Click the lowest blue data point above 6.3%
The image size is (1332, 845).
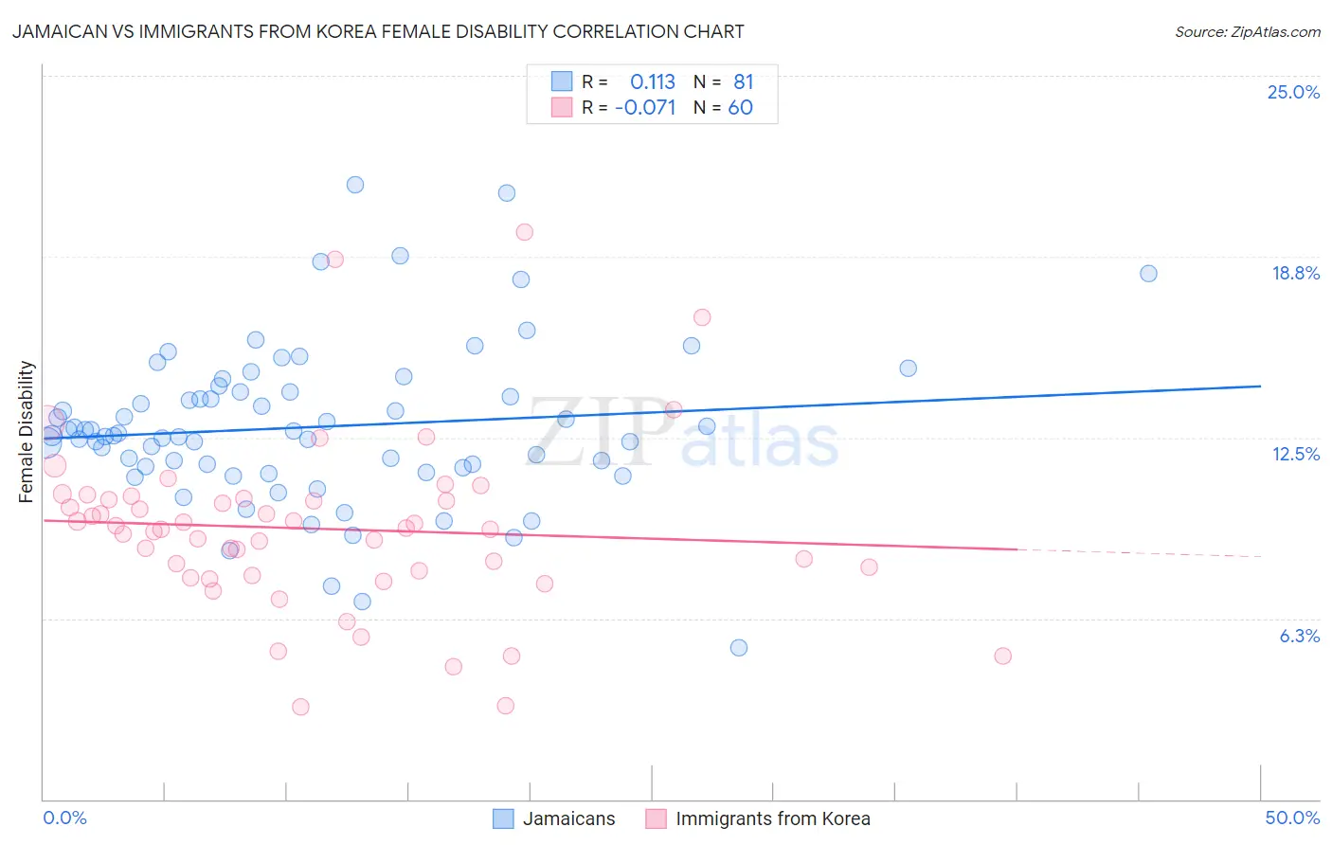(739, 648)
